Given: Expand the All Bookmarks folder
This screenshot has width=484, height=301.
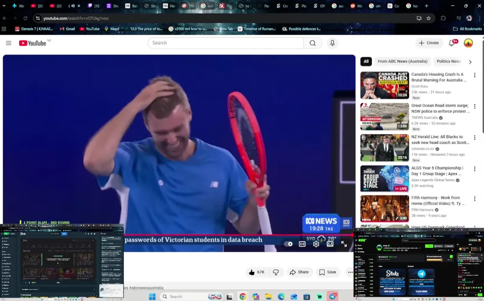Looking at the screenshot, I should 467,29.
